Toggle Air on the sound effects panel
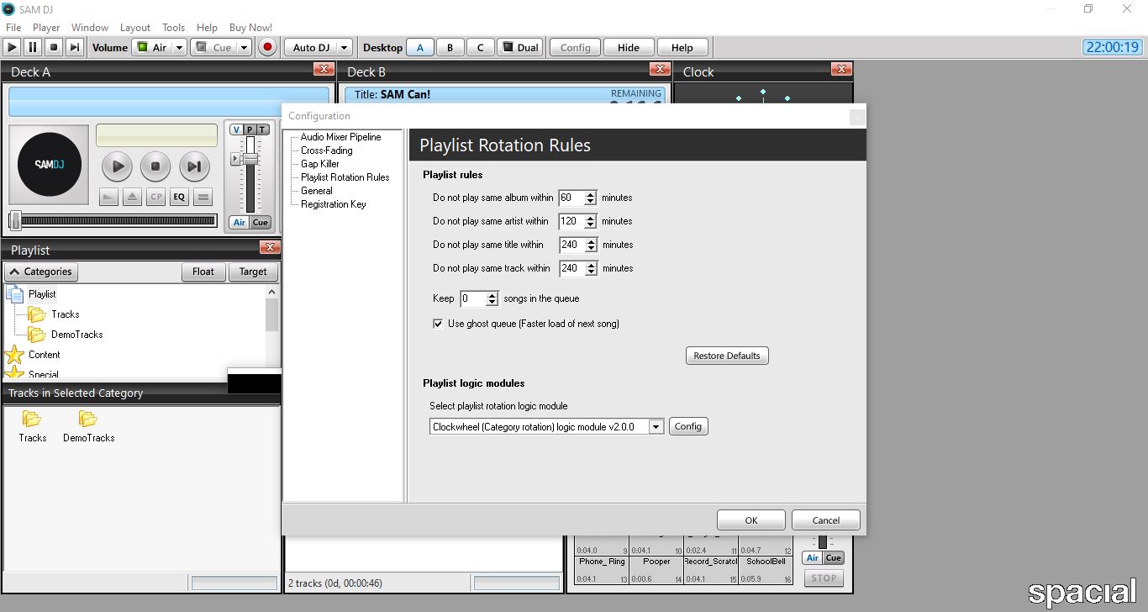The height and width of the screenshot is (612, 1148). (812, 558)
